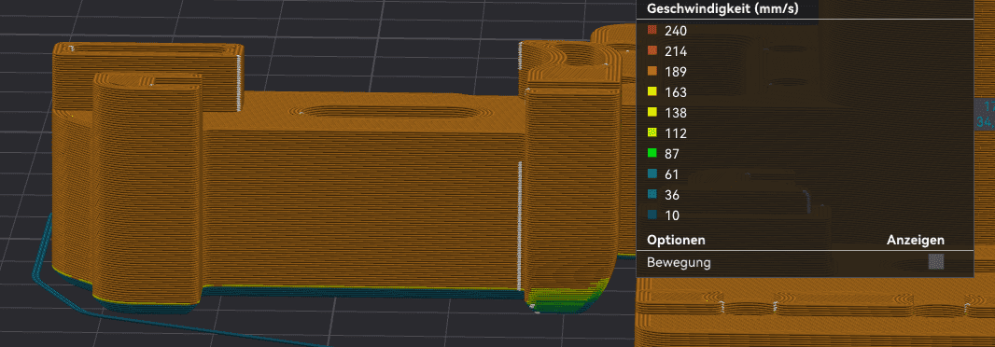995x347 pixels.
Task: Open the Geschwindigkeit (mm/s) view selector
Action: point(722,9)
